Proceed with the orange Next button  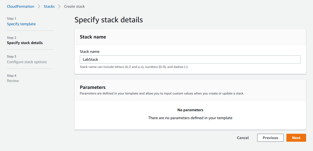(296, 138)
